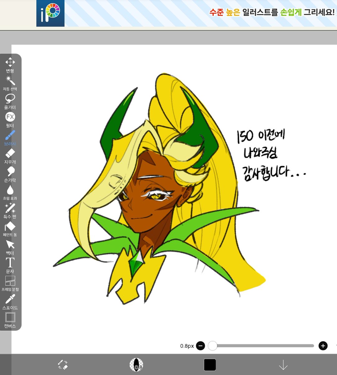Select the Brush (브러시) tool
The image size is (337, 375).
click(x=10, y=138)
